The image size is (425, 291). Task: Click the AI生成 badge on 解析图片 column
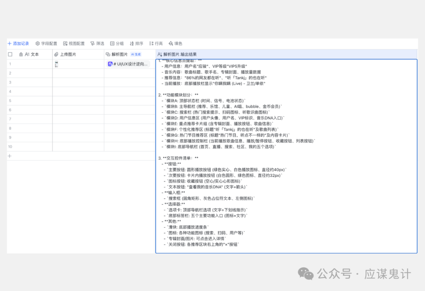coord(136,54)
